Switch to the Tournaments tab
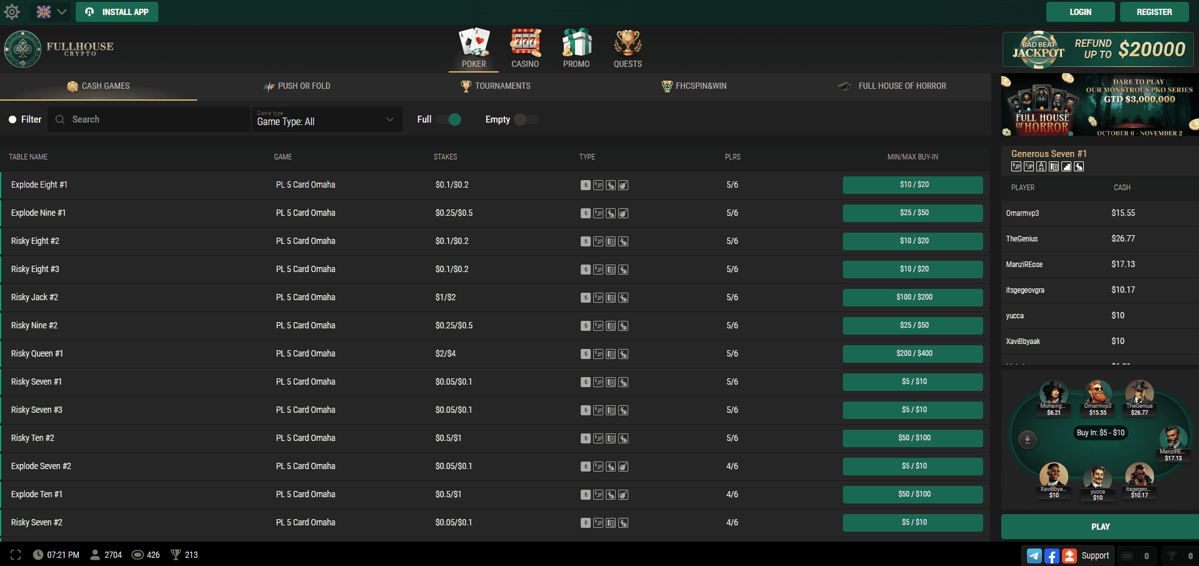 496,86
